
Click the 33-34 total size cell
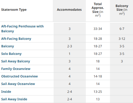[98, 29]
